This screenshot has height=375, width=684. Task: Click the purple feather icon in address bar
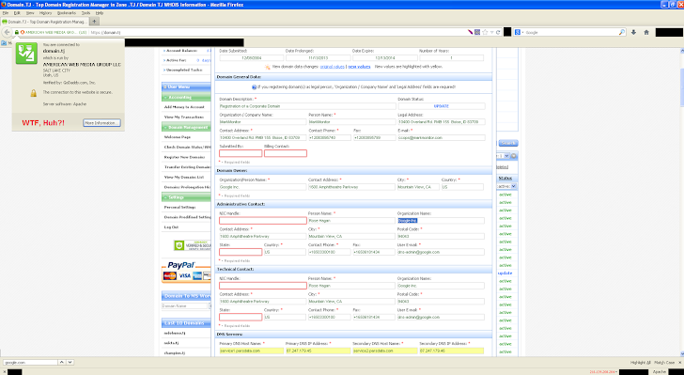tap(470, 32)
